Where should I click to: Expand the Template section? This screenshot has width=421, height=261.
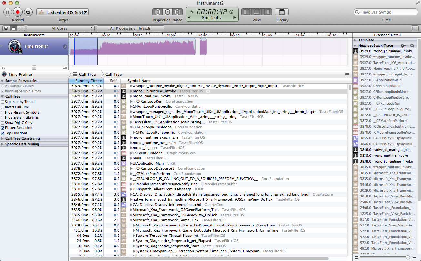tap(355, 40)
